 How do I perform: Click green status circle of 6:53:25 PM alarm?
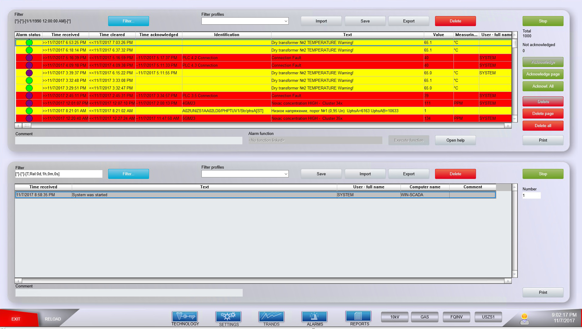pyautogui.click(x=29, y=43)
